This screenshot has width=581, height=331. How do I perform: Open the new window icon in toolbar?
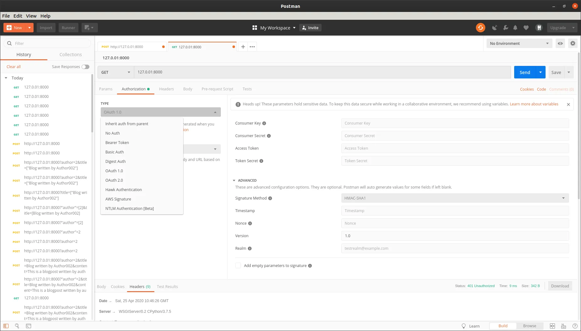click(x=89, y=28)
